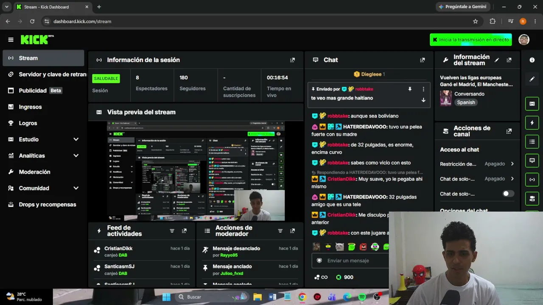Open Servidor y clave de retransmisión

coord(43,74)
